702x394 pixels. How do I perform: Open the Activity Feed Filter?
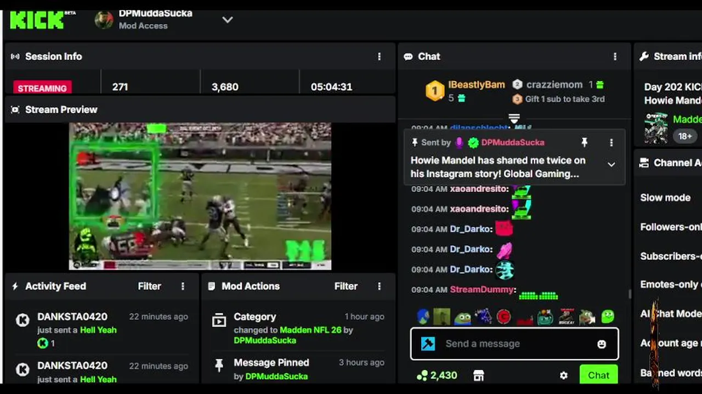click(x=149, y=286)
